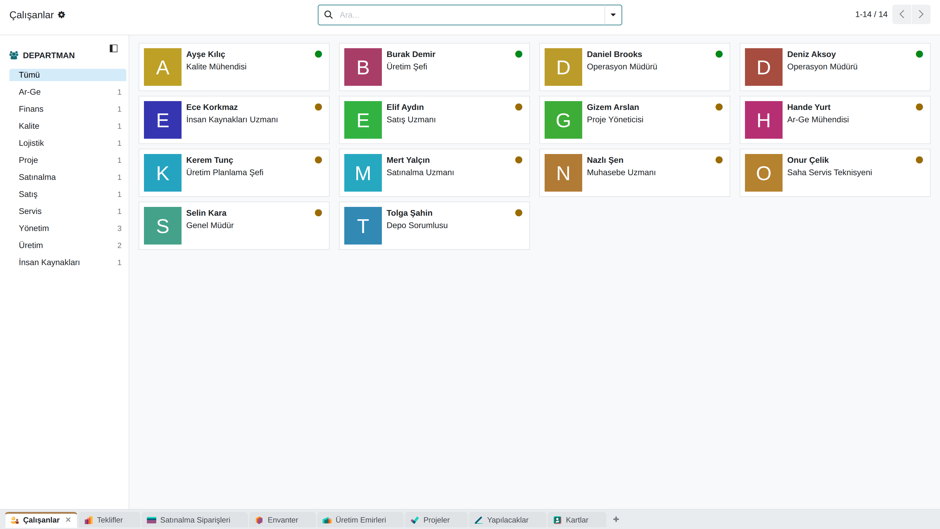Viewport: 940px width, 529px height.
Task: Collapse the department sidebar panel
Action: [x=113, y=48]
